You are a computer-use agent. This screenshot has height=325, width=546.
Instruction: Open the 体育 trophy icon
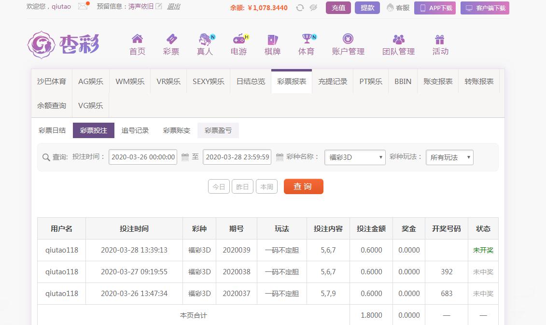(x=306, y=39)
